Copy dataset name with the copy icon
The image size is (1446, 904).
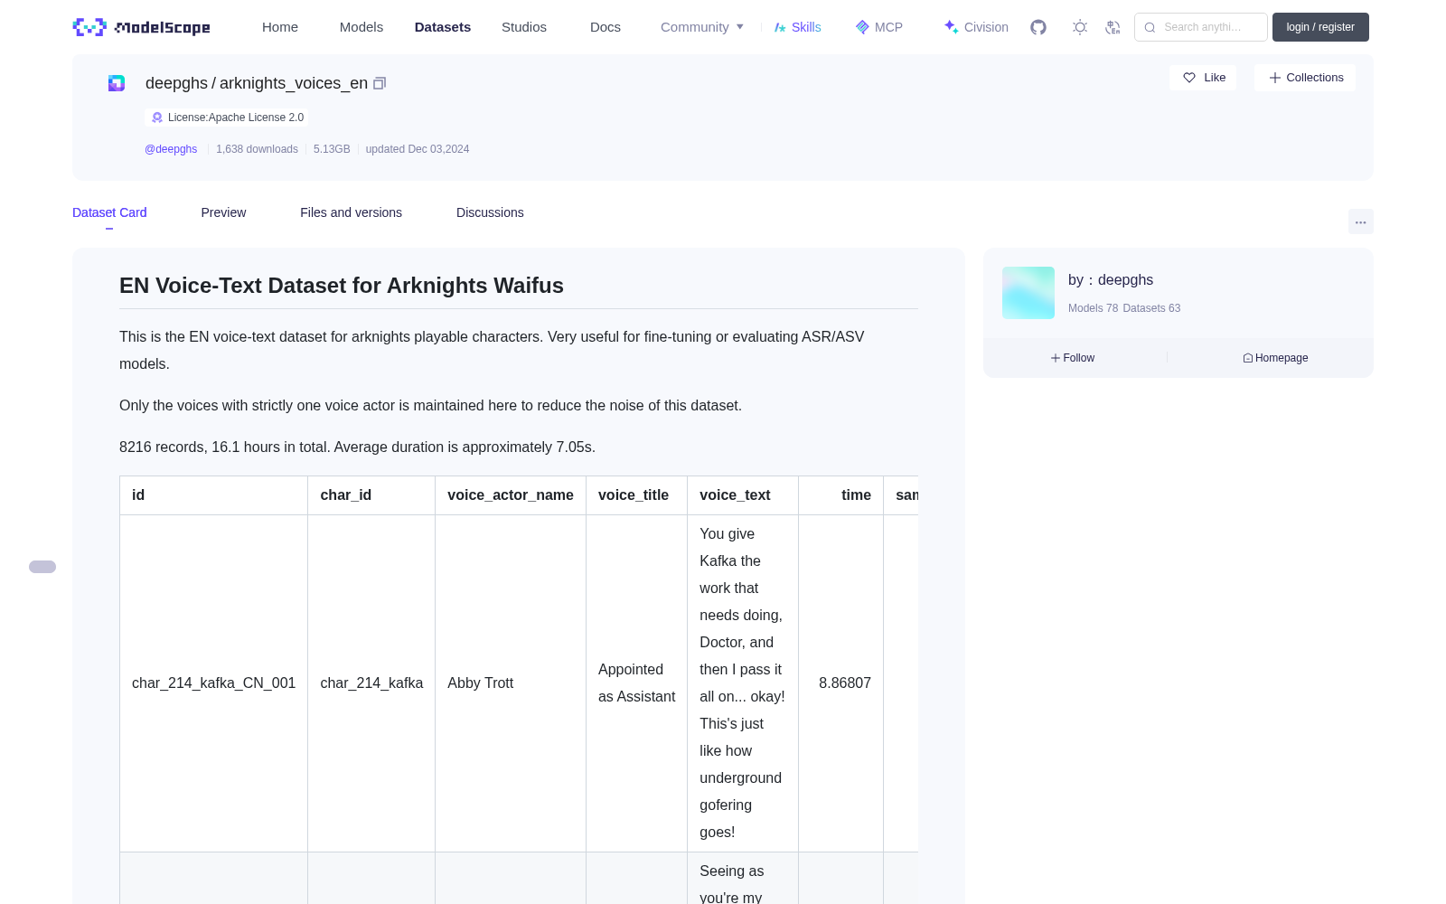click(x=380, y=83)
